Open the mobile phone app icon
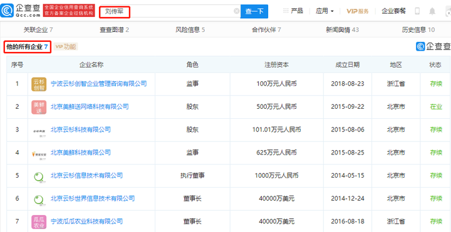451x232 pixels. click(417, 11)
